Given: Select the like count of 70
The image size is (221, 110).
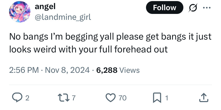Looking at the screenshot, I should click(123, 98).
